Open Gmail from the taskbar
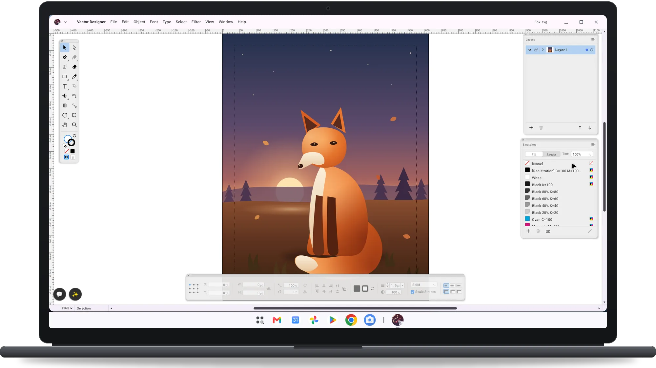 (277, 320)
